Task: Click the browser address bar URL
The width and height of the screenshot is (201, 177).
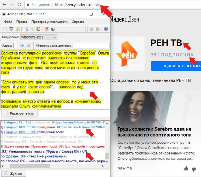Action: pyautogui.click(x=77, y=5)
